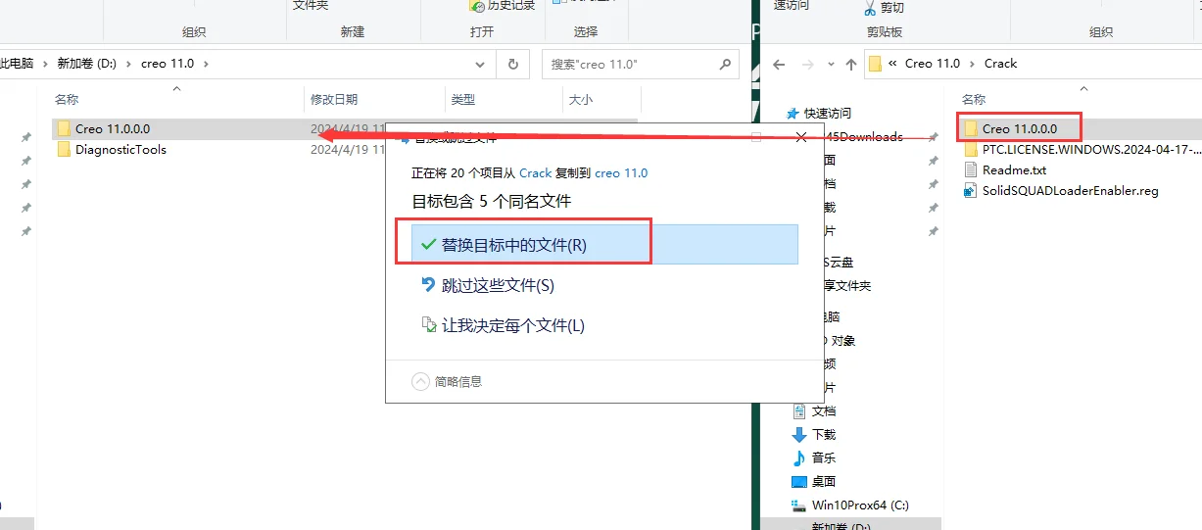This screenshot has width=1202, height=530.
Task: Click the up-directory arrow in the right window
Action: tap(849, 64)
